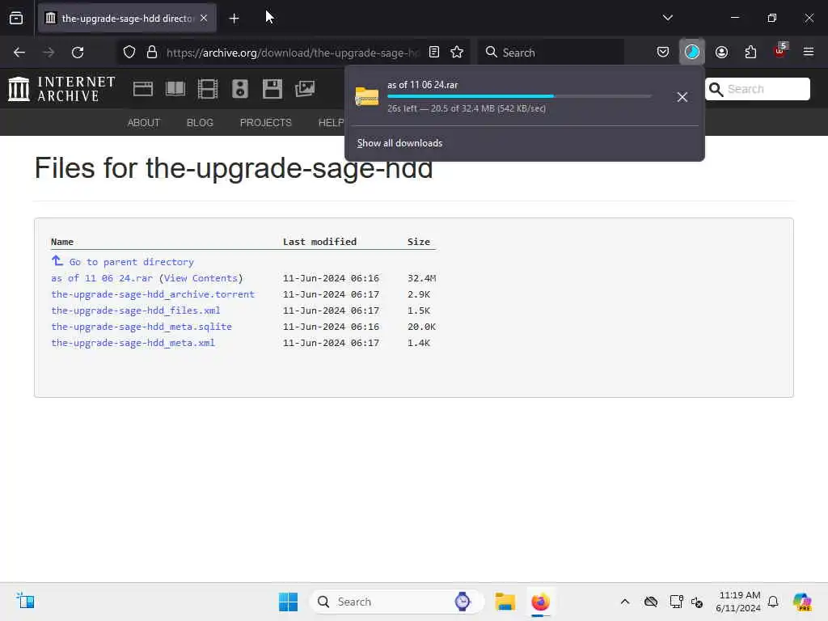Click Show all downloads
Screen dimensions: 828x621
pos(399,143)
